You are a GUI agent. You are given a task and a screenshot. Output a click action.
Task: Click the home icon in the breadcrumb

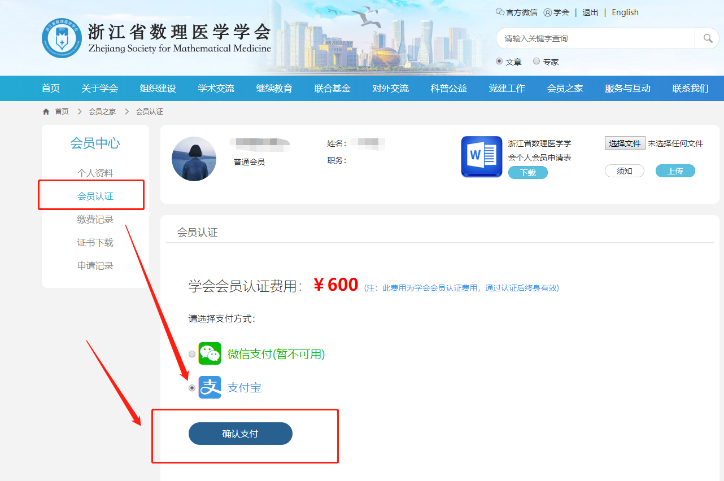click(46, 111)
